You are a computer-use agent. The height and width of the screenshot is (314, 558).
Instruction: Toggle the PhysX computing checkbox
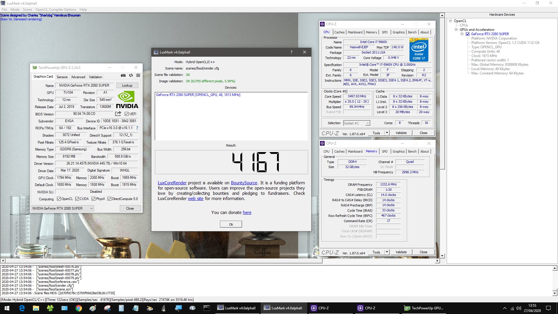tap(94, 199)
